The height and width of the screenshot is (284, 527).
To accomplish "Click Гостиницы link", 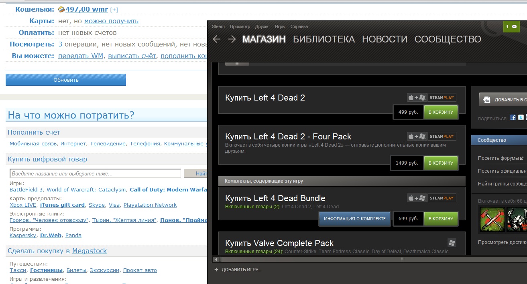I will click(x=46, y=270).
